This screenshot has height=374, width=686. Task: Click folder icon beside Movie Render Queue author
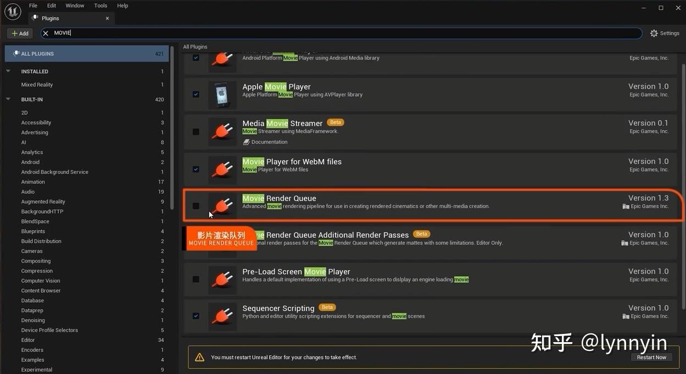(626, 206)
